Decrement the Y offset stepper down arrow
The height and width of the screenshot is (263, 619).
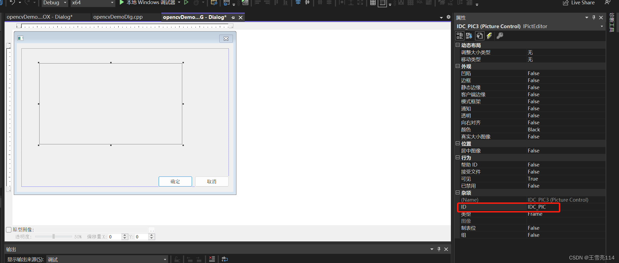(152, 238)
